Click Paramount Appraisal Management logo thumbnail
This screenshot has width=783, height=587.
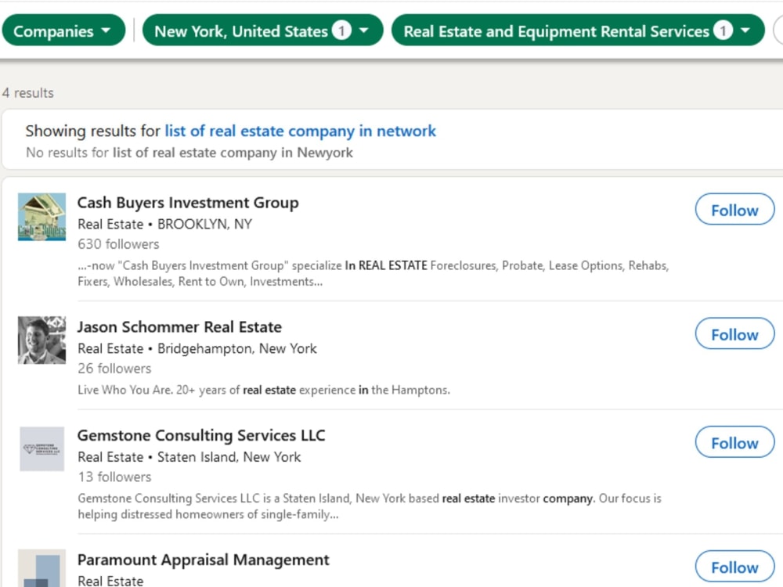point(42,568)
